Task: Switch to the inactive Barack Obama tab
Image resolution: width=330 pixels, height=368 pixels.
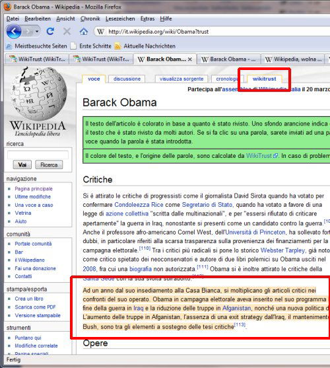Action: 228,59
